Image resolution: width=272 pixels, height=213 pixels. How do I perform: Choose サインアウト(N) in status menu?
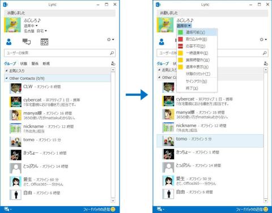tap(197, 81)
